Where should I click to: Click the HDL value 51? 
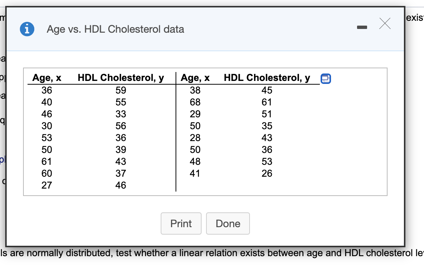tap(267, 114)
